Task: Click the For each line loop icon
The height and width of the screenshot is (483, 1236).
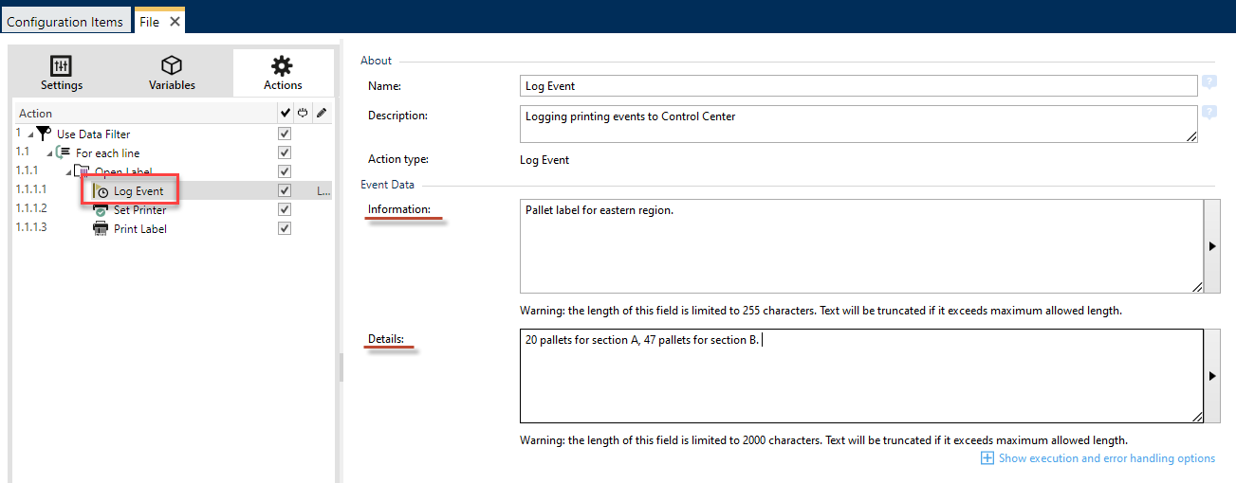Action: [64, 152]
